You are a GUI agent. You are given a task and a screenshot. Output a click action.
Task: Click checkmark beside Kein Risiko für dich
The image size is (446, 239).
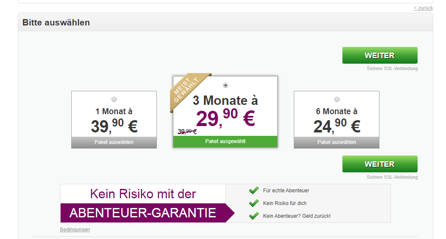[254, 203]
